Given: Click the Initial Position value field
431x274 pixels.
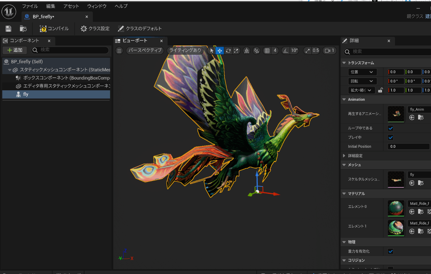Looking at the screenshot, I should point(409,147).
